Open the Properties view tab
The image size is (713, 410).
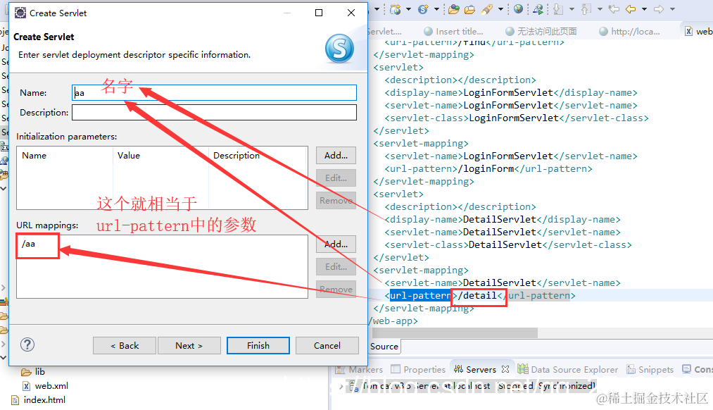click(x=418, y=370)
